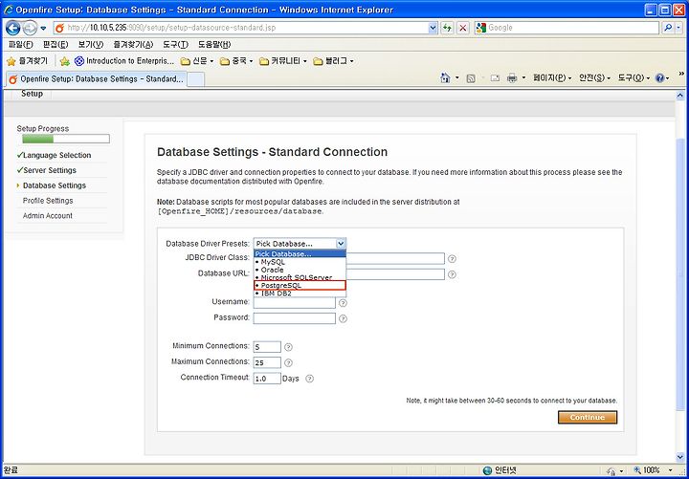Click help icon beside Minimum Connections
The height and width of the screenshot is (479, 689).
pos(288,347)
